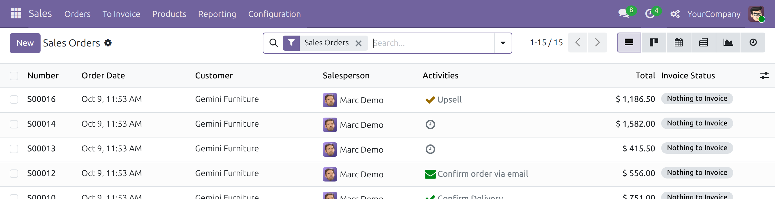The image size is (775, 199).
Task: Switch to calendar view
Action: point(679,43)
